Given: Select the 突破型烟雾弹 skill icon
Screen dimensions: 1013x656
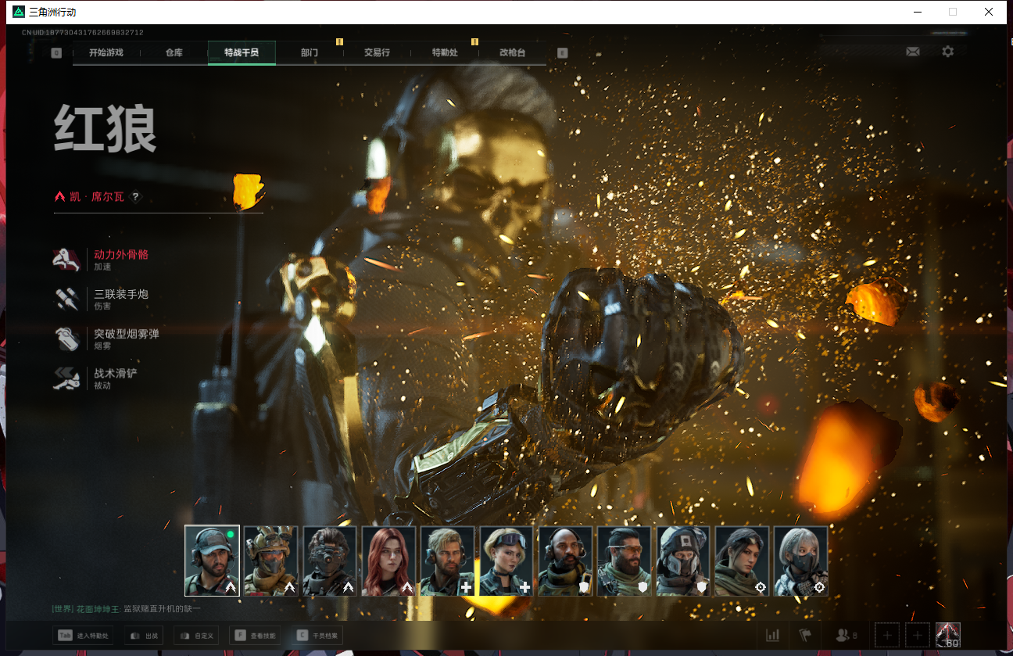Looking at the screenshot, I should click(x=66, y=339).
